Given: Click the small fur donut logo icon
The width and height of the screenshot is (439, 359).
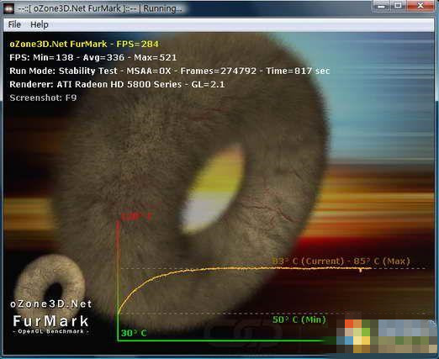Looking at the screenshot, I should pyautogui.click(x=50, y=283).
